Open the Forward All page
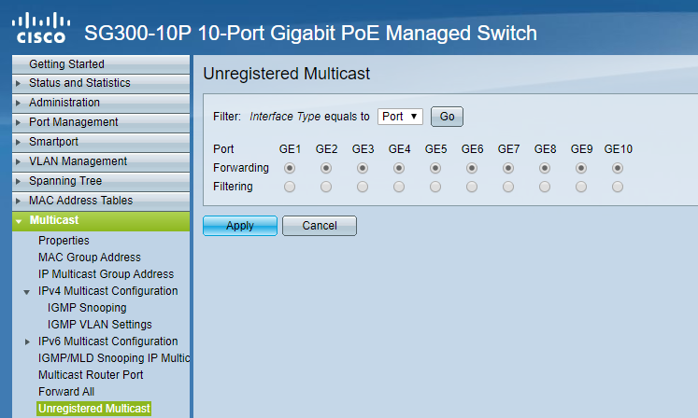698x418 pixels. coord(66,392)
